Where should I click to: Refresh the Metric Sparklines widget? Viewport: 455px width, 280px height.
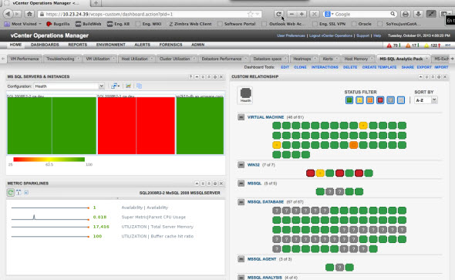pyautogui.click(x=11, y=192)
